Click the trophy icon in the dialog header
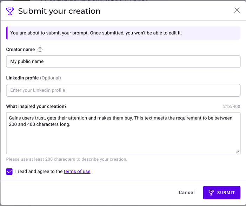This screenshot has height=206, width=246. (11, 11)
